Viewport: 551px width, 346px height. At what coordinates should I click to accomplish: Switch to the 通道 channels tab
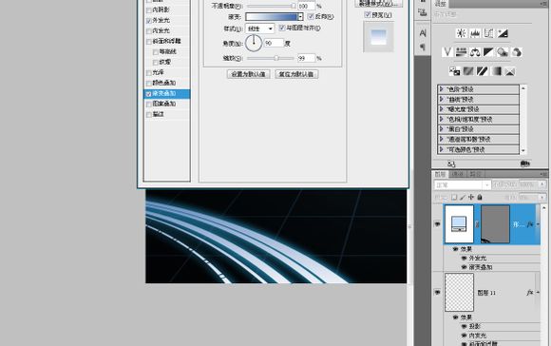(458, 174)
